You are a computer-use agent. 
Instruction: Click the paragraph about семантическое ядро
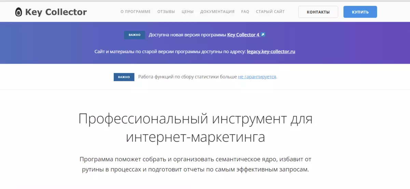coord(195,164)
